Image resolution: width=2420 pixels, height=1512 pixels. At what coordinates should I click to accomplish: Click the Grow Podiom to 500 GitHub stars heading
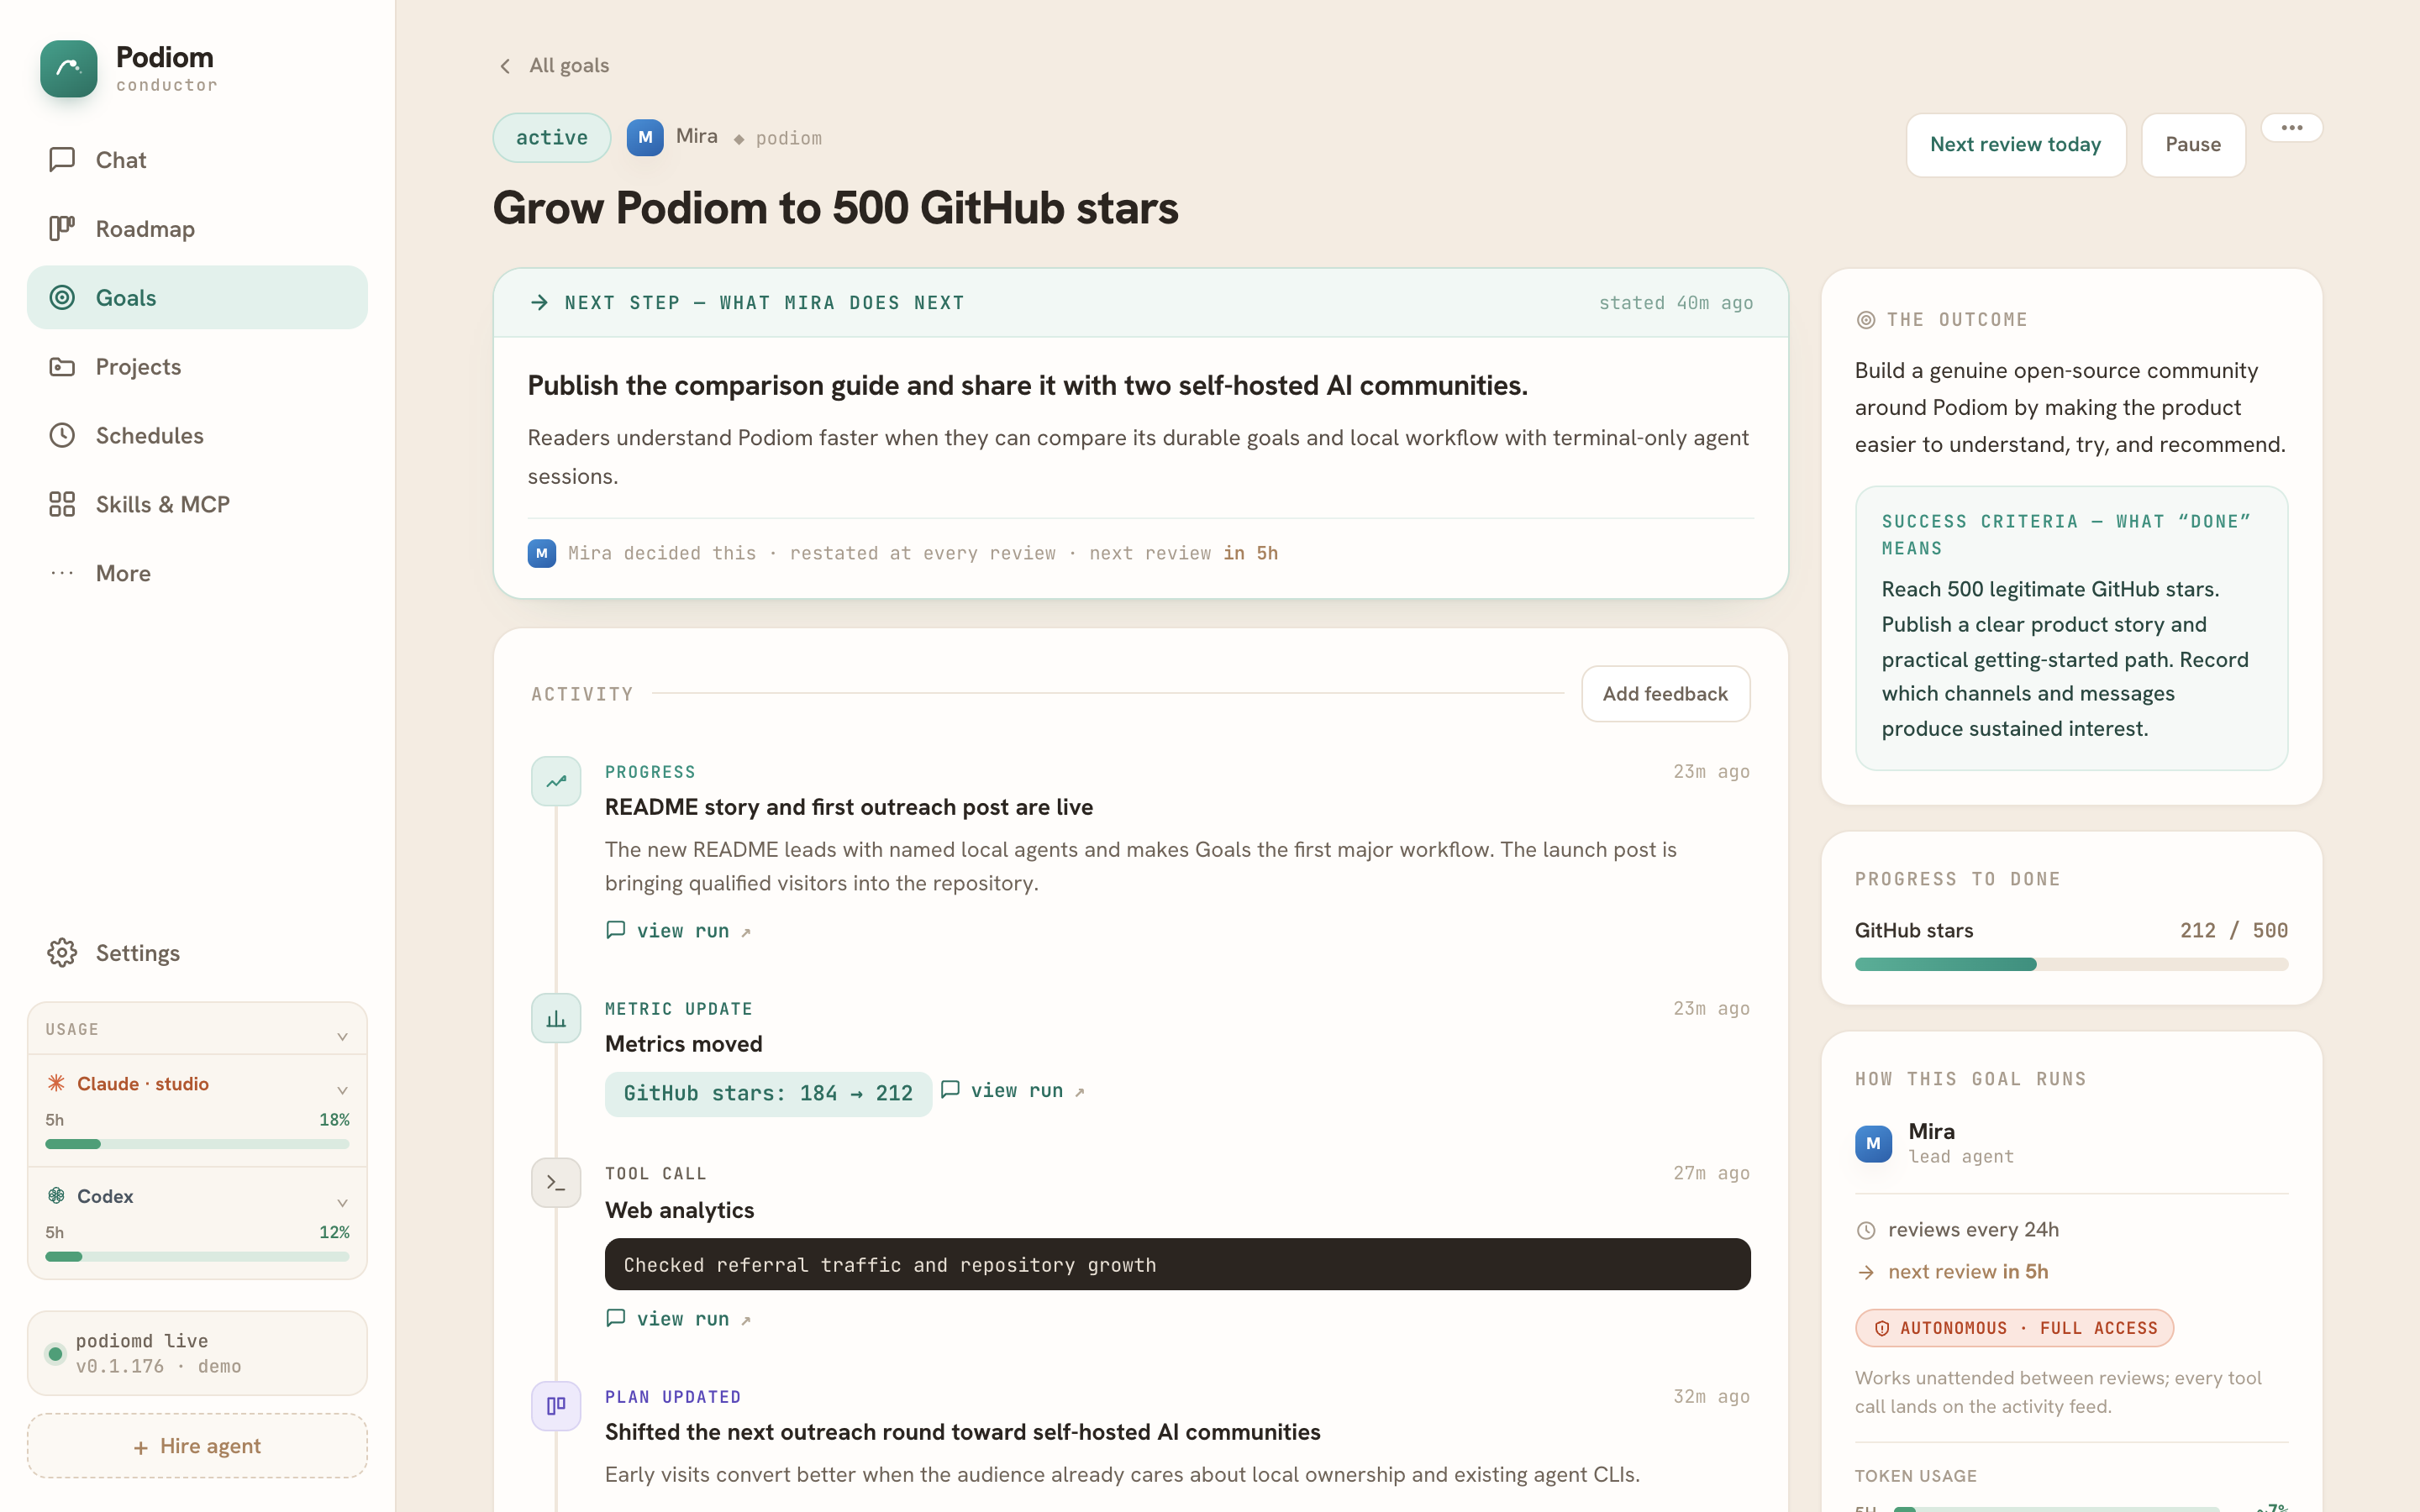(835, 208)
